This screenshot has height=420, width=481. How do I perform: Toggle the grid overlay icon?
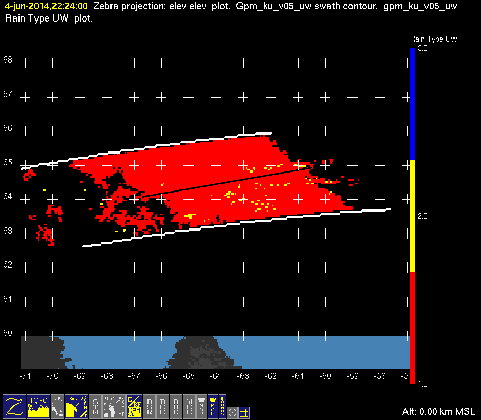[245, 412]
